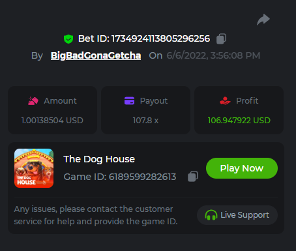
Task: Click the Play Now button
Action: tap(242, 168)
